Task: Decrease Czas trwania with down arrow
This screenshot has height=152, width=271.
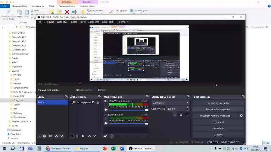Action: [188, 110]
